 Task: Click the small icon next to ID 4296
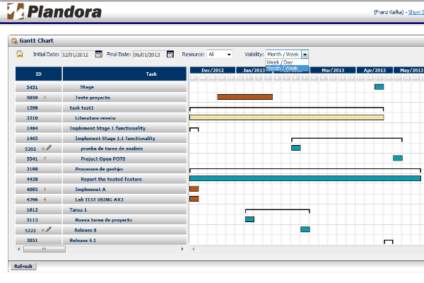tap(45, 200)
